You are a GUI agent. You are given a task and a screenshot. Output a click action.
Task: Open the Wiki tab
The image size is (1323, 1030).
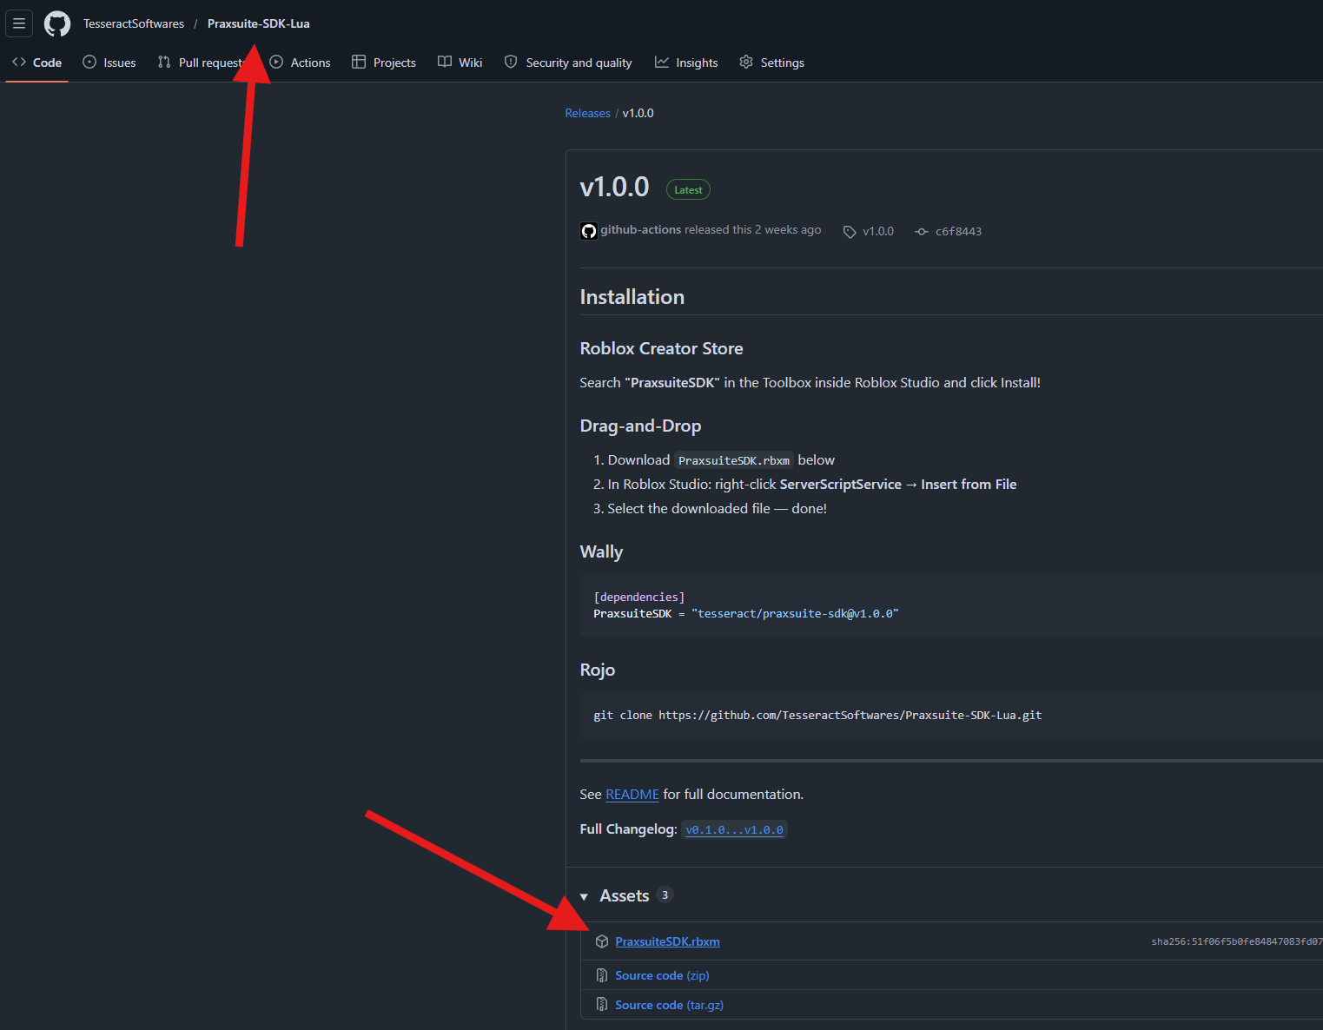tap(460, 63)
